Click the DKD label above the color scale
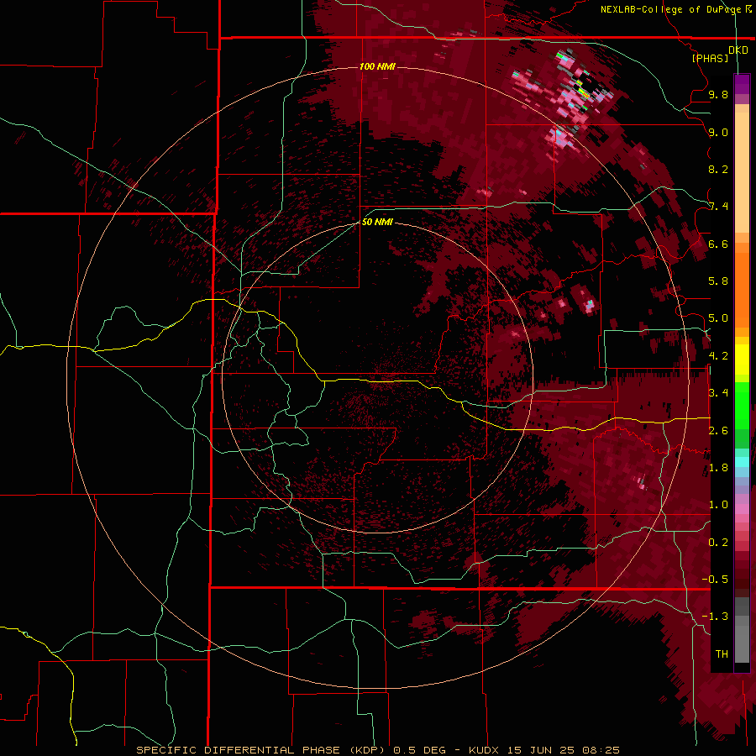 click(738, 50)
